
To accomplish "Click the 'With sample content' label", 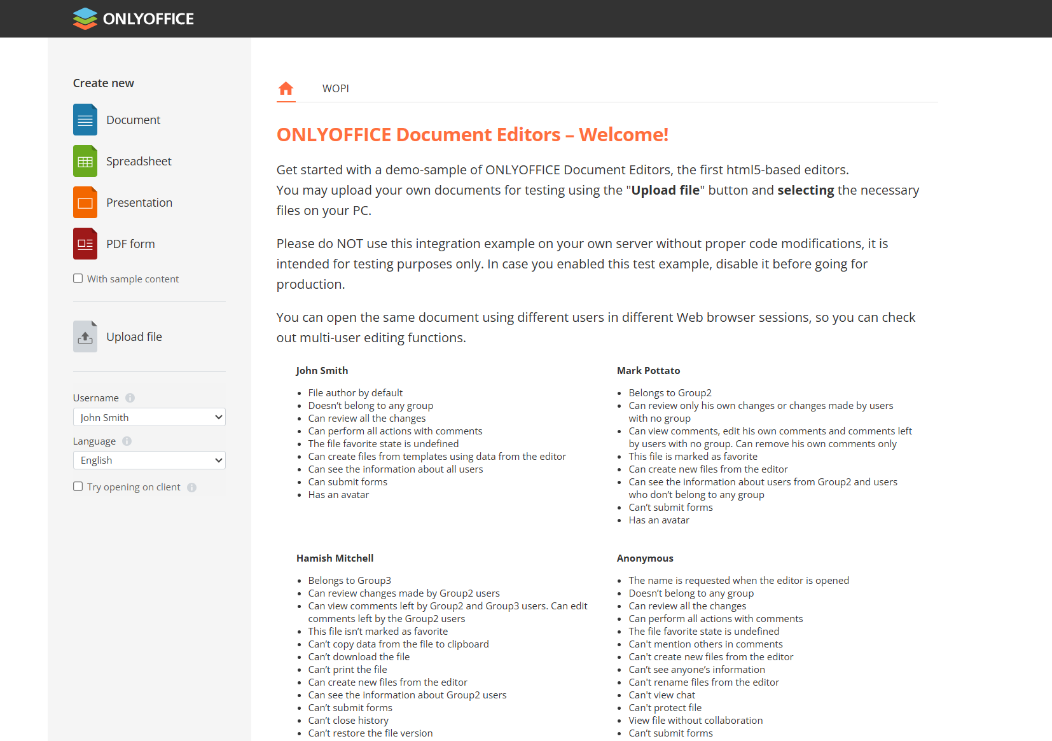I will point(133,279).
